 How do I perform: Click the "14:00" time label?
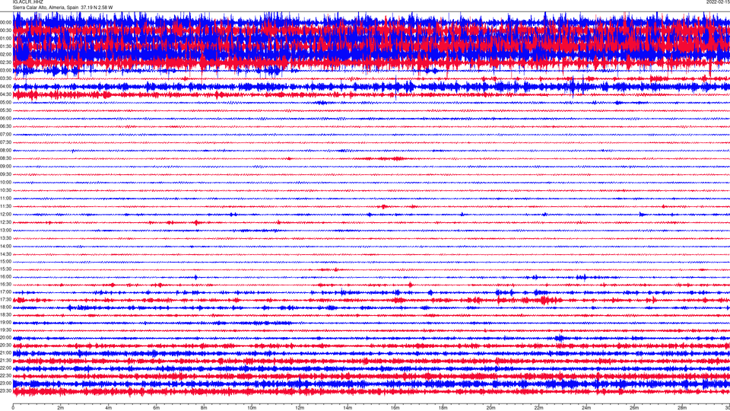pos(5,246)
